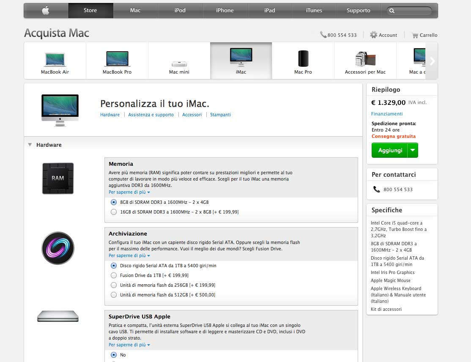471x362 pixels.
Task: Click the phone icon beside 800 554 533 at top
Action: [323, 35]
